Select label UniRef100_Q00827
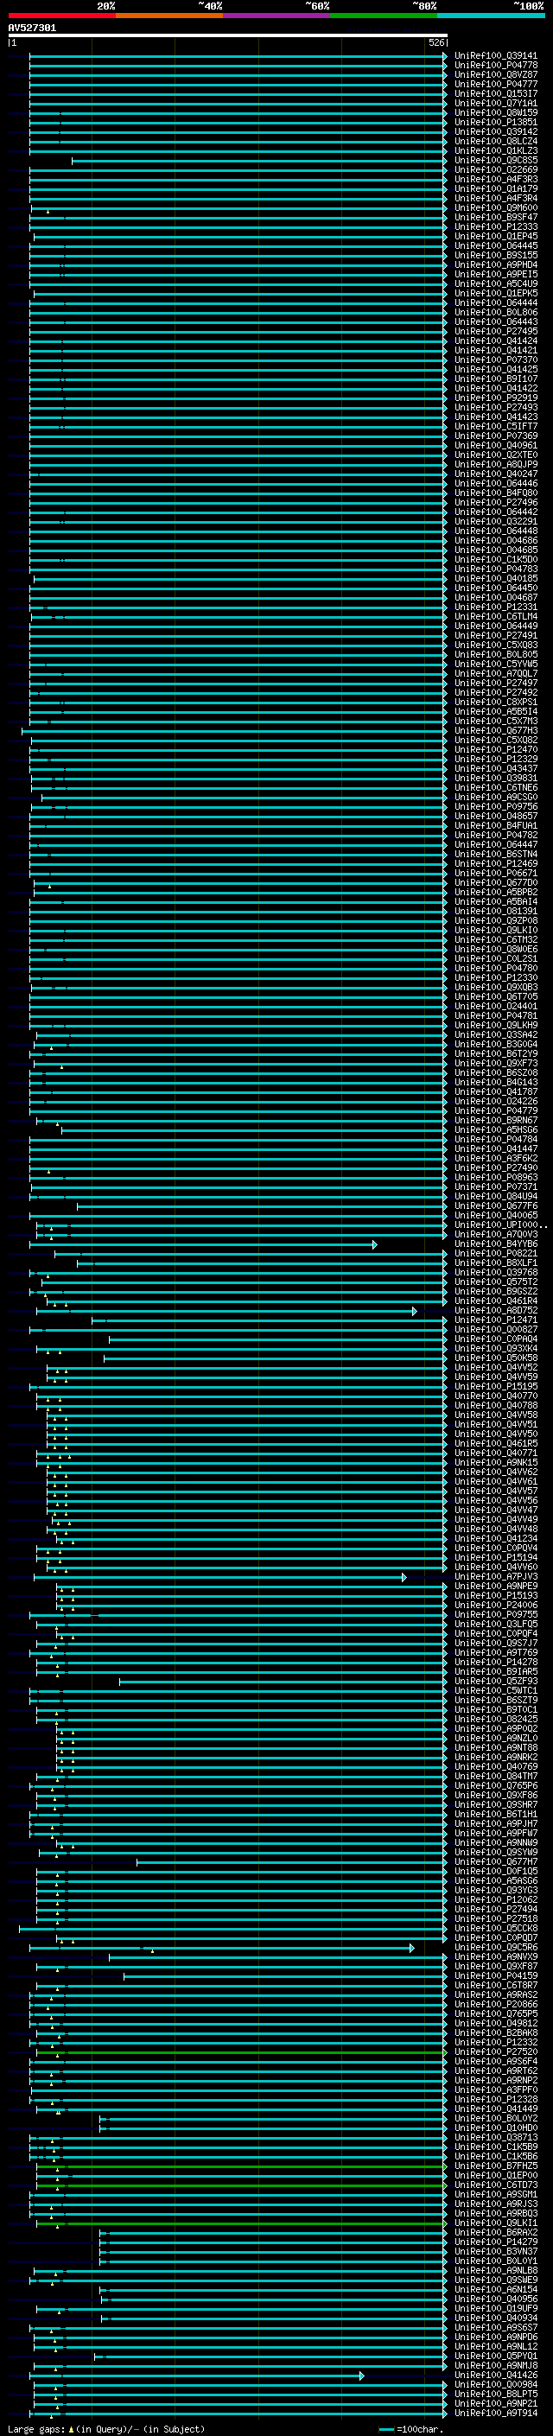553x2436 pixels. (x=496, y=1330)
